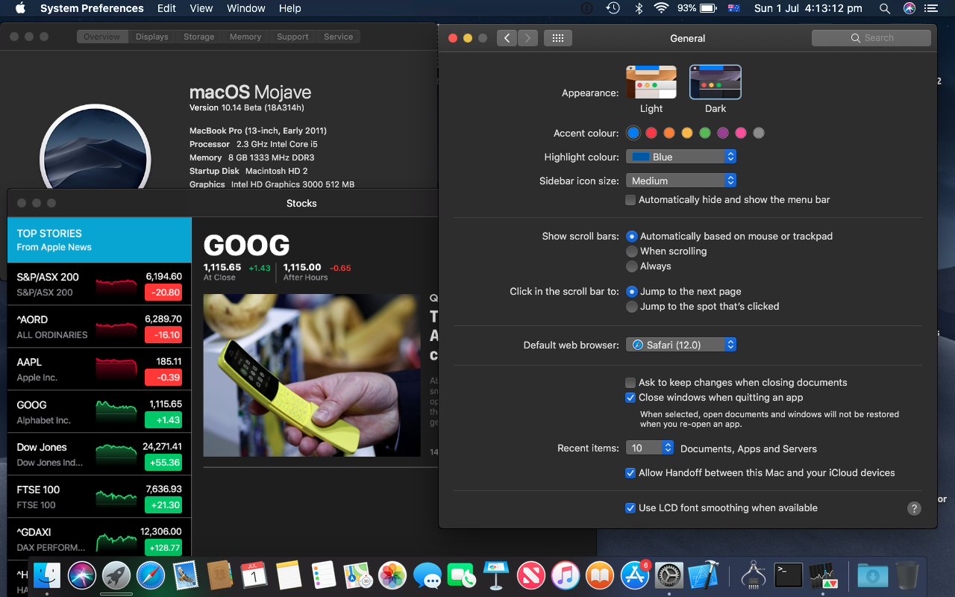Open Bluetooth status menu

click(x=639, y=8)
